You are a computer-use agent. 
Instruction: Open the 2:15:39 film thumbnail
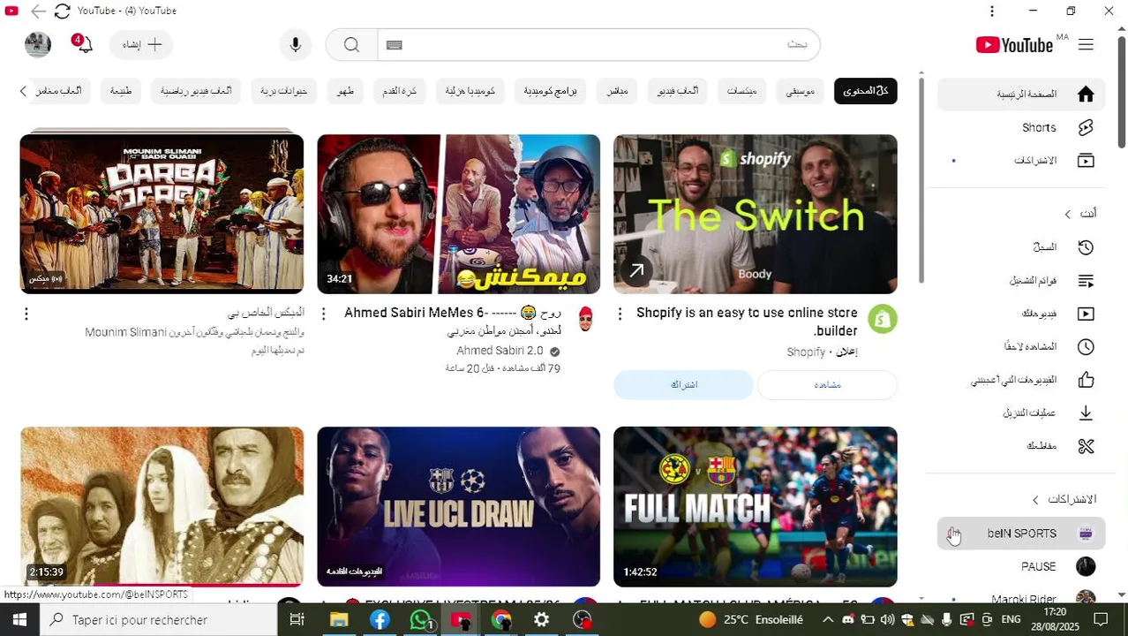coord(162,506)
